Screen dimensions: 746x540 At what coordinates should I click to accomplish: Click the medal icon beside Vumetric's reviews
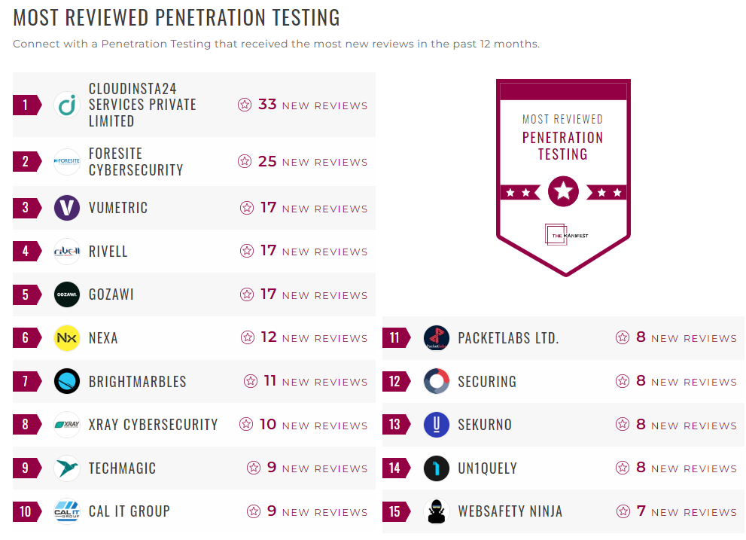pos(246,208)
